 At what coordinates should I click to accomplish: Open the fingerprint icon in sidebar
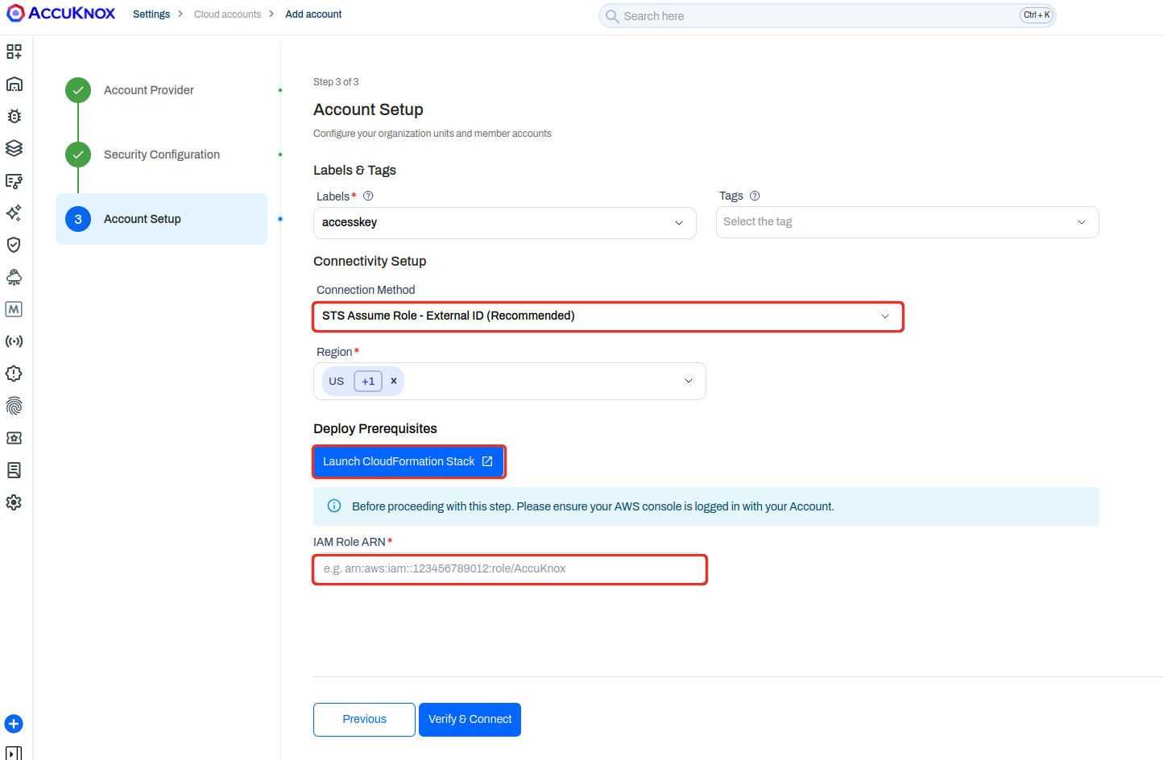tap(14, 406)
